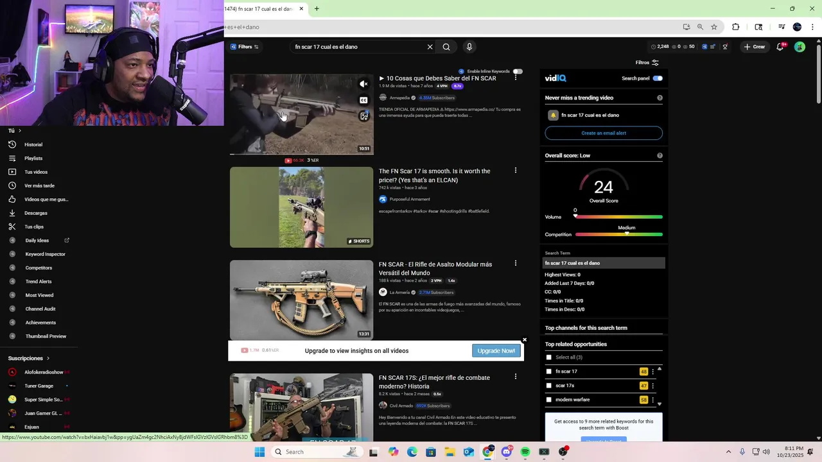Open vidIQ Channel Audit
Viewport: 822px width, 462px height.
[x=40, y=309]
